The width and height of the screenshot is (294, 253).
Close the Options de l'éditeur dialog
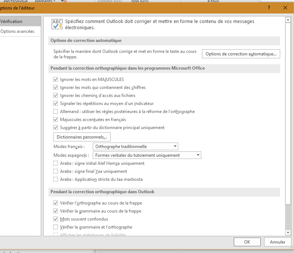point(285,8)
